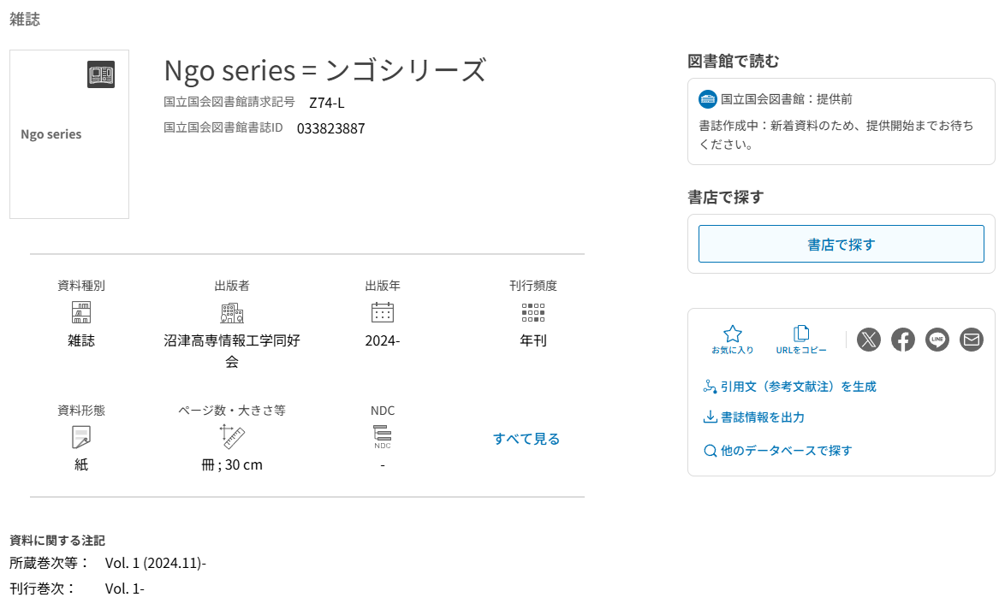Click the frequency grid icon above 年刊

point(533,312)
